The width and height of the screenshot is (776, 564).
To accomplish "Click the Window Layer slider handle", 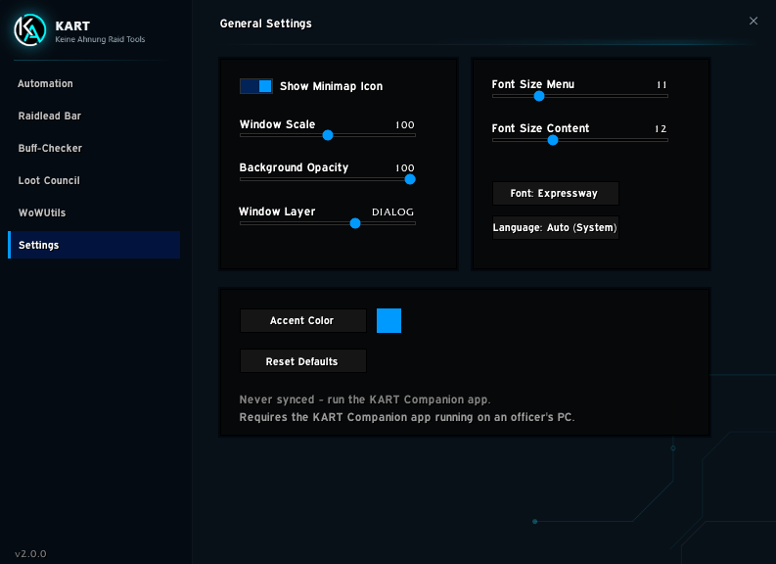I will 355,223.
